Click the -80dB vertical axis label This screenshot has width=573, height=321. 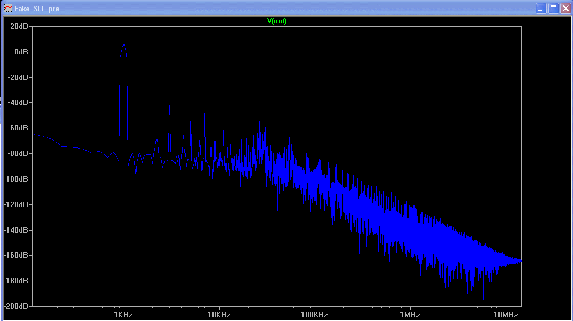tap(18, 153)
